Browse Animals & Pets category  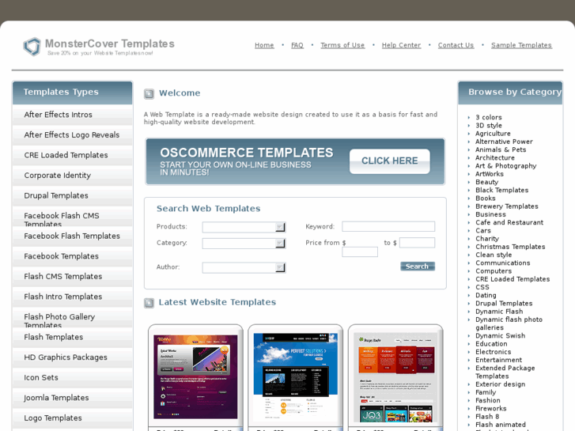(x=501, y=149)
